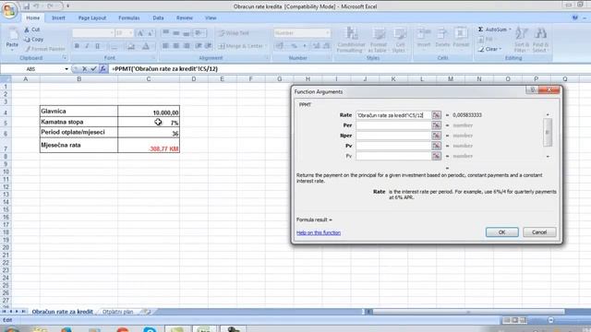Click the Grow Font icon
The height and width of the screenshot is (332, 591).
[x=140, y=33]
